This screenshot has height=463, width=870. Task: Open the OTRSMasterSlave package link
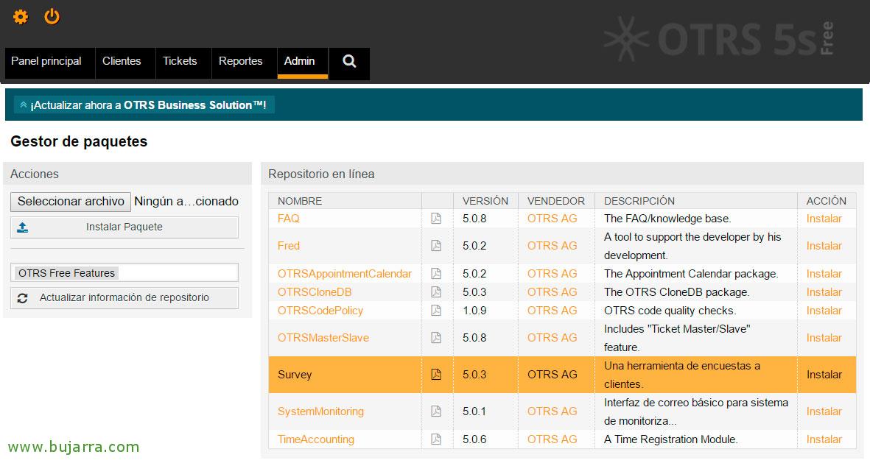pos(323,338)
